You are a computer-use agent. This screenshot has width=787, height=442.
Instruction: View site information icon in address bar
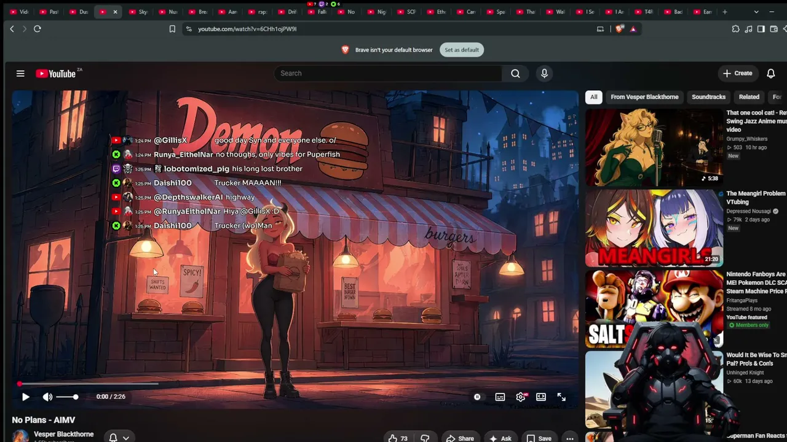tap(189, 29)
